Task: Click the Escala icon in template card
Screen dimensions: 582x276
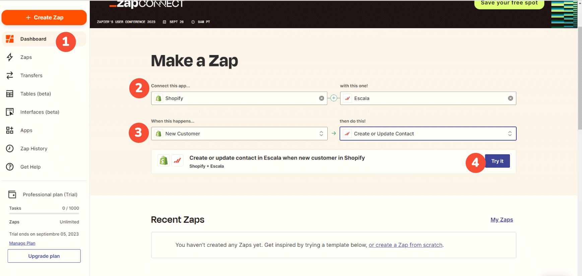Action: [x=177, y=161]
